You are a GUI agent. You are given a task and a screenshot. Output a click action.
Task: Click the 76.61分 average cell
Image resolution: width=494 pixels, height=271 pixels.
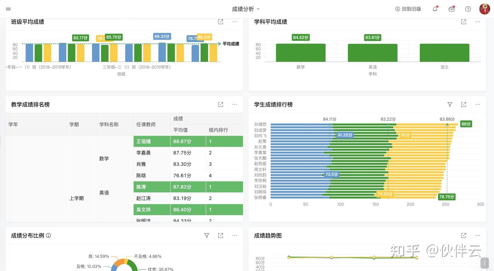pyautogui.click(x=188, y=175)
